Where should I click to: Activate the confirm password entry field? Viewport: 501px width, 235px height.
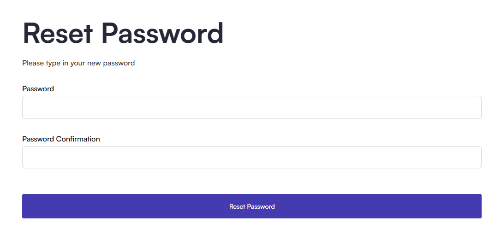(x=252, y=157)
